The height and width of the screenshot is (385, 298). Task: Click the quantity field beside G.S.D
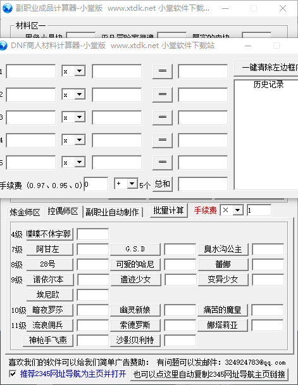pos(180,249)
